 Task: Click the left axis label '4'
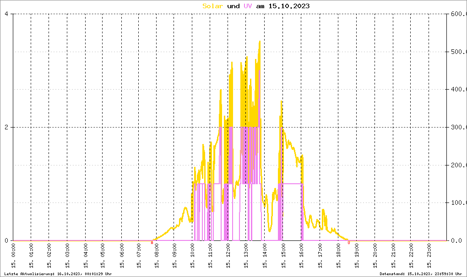6,14
